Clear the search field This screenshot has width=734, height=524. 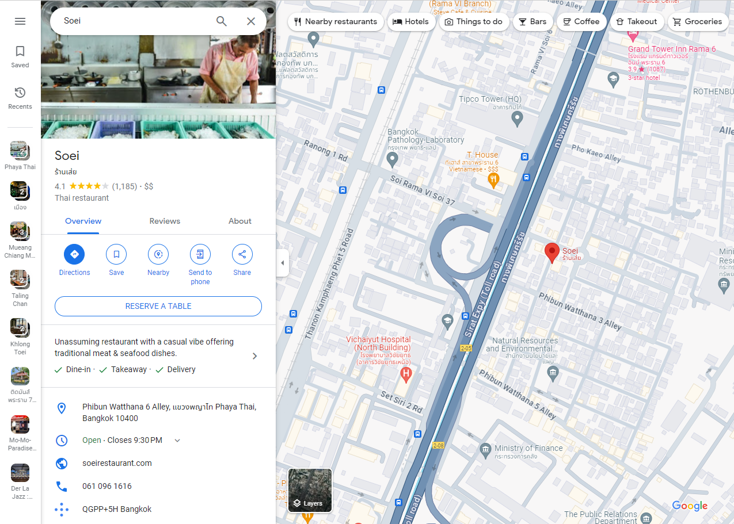click(251, 21)
